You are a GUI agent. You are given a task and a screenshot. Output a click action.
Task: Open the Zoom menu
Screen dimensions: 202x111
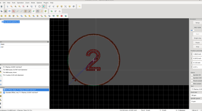click(27, 3)
